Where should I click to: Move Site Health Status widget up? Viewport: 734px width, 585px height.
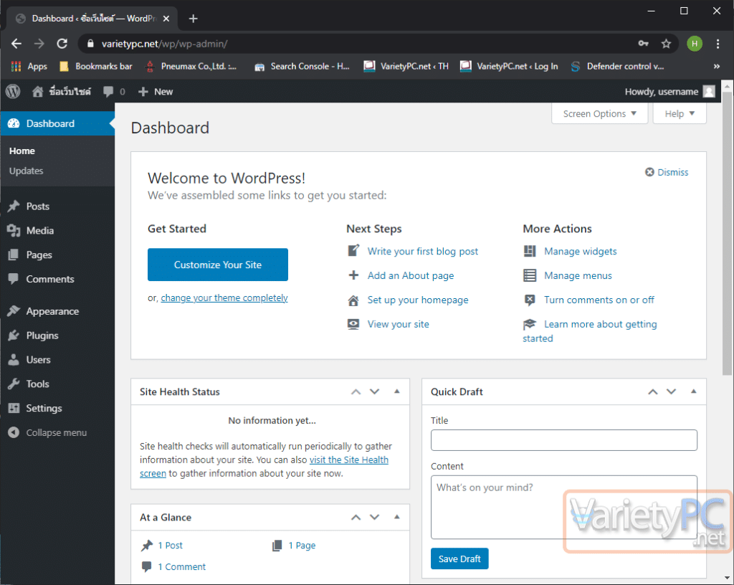click(356, 391)
